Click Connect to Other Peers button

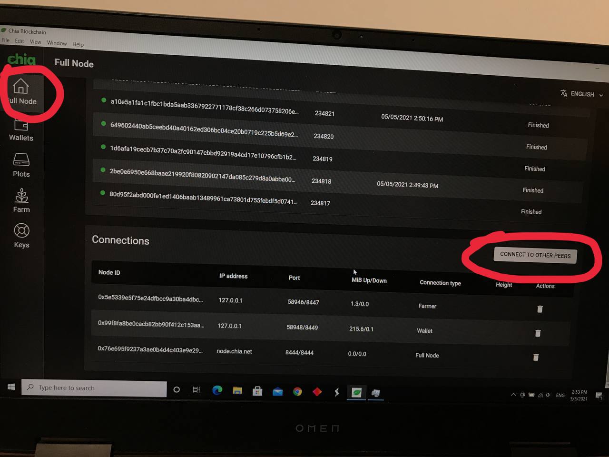pos(535,255)
